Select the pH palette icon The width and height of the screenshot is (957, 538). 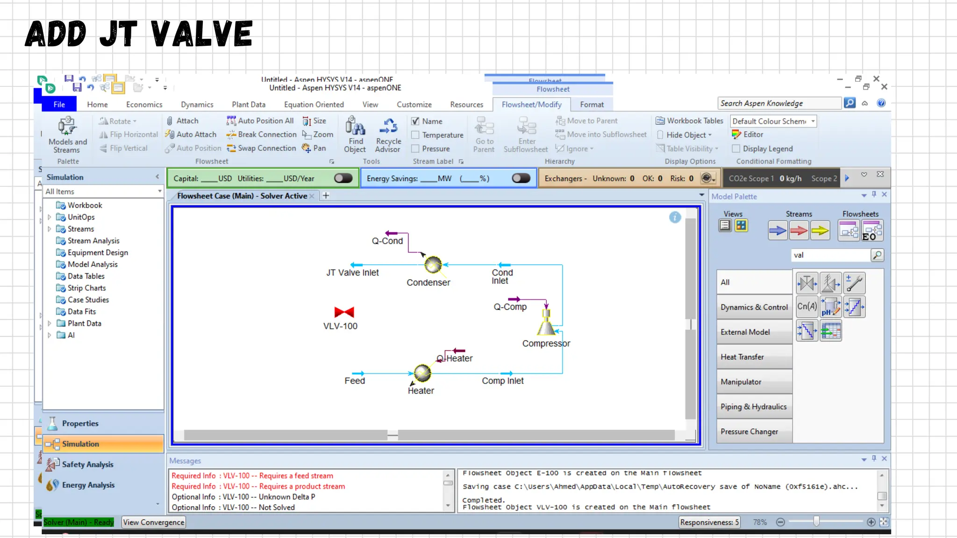tap(830, 307)
